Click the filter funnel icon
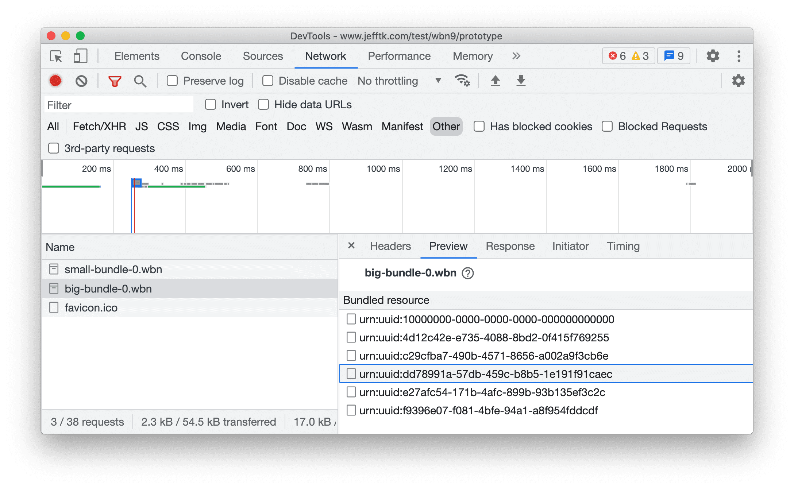This screenshot has width=794, height=488. point(114,81)
